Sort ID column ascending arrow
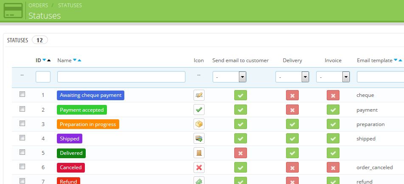 (49, 60)
